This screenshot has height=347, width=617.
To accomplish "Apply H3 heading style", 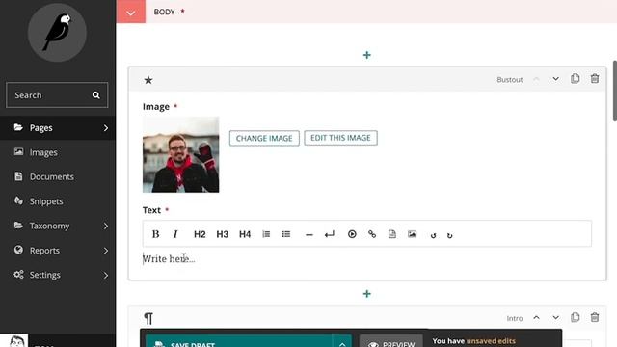I will pos(223,234).
